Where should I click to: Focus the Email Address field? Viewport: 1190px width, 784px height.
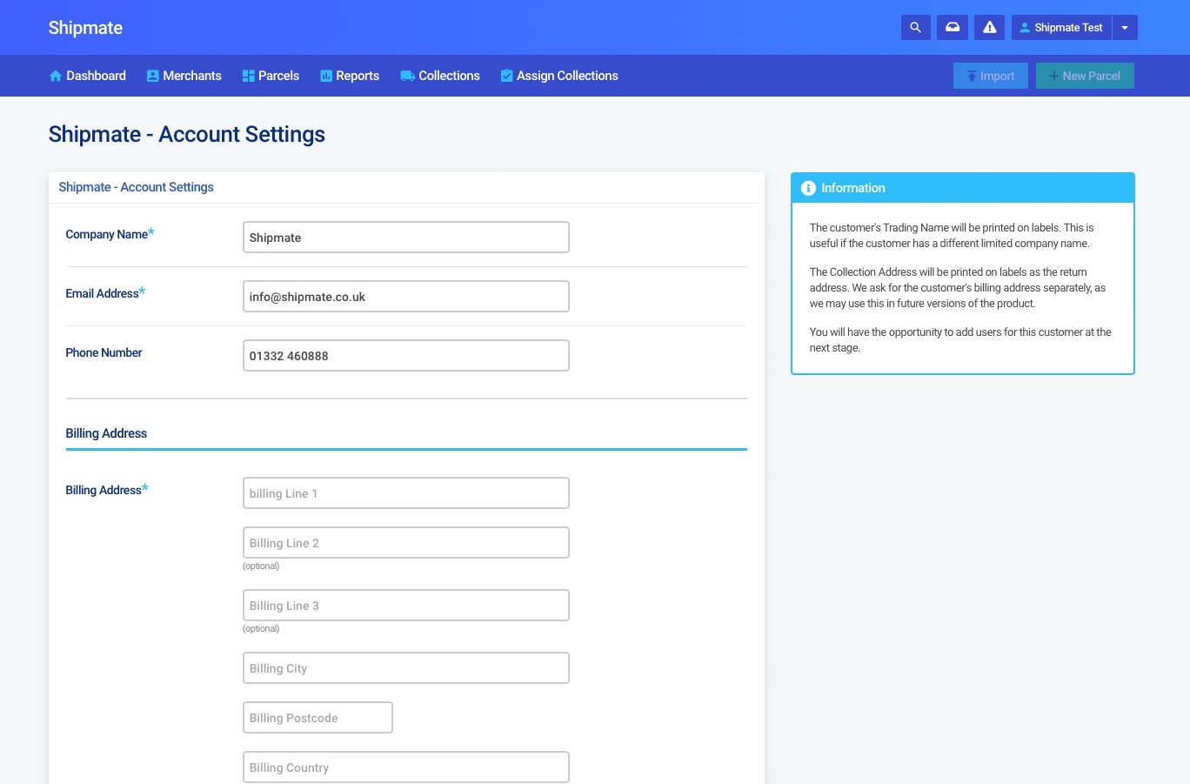[406, 297]
